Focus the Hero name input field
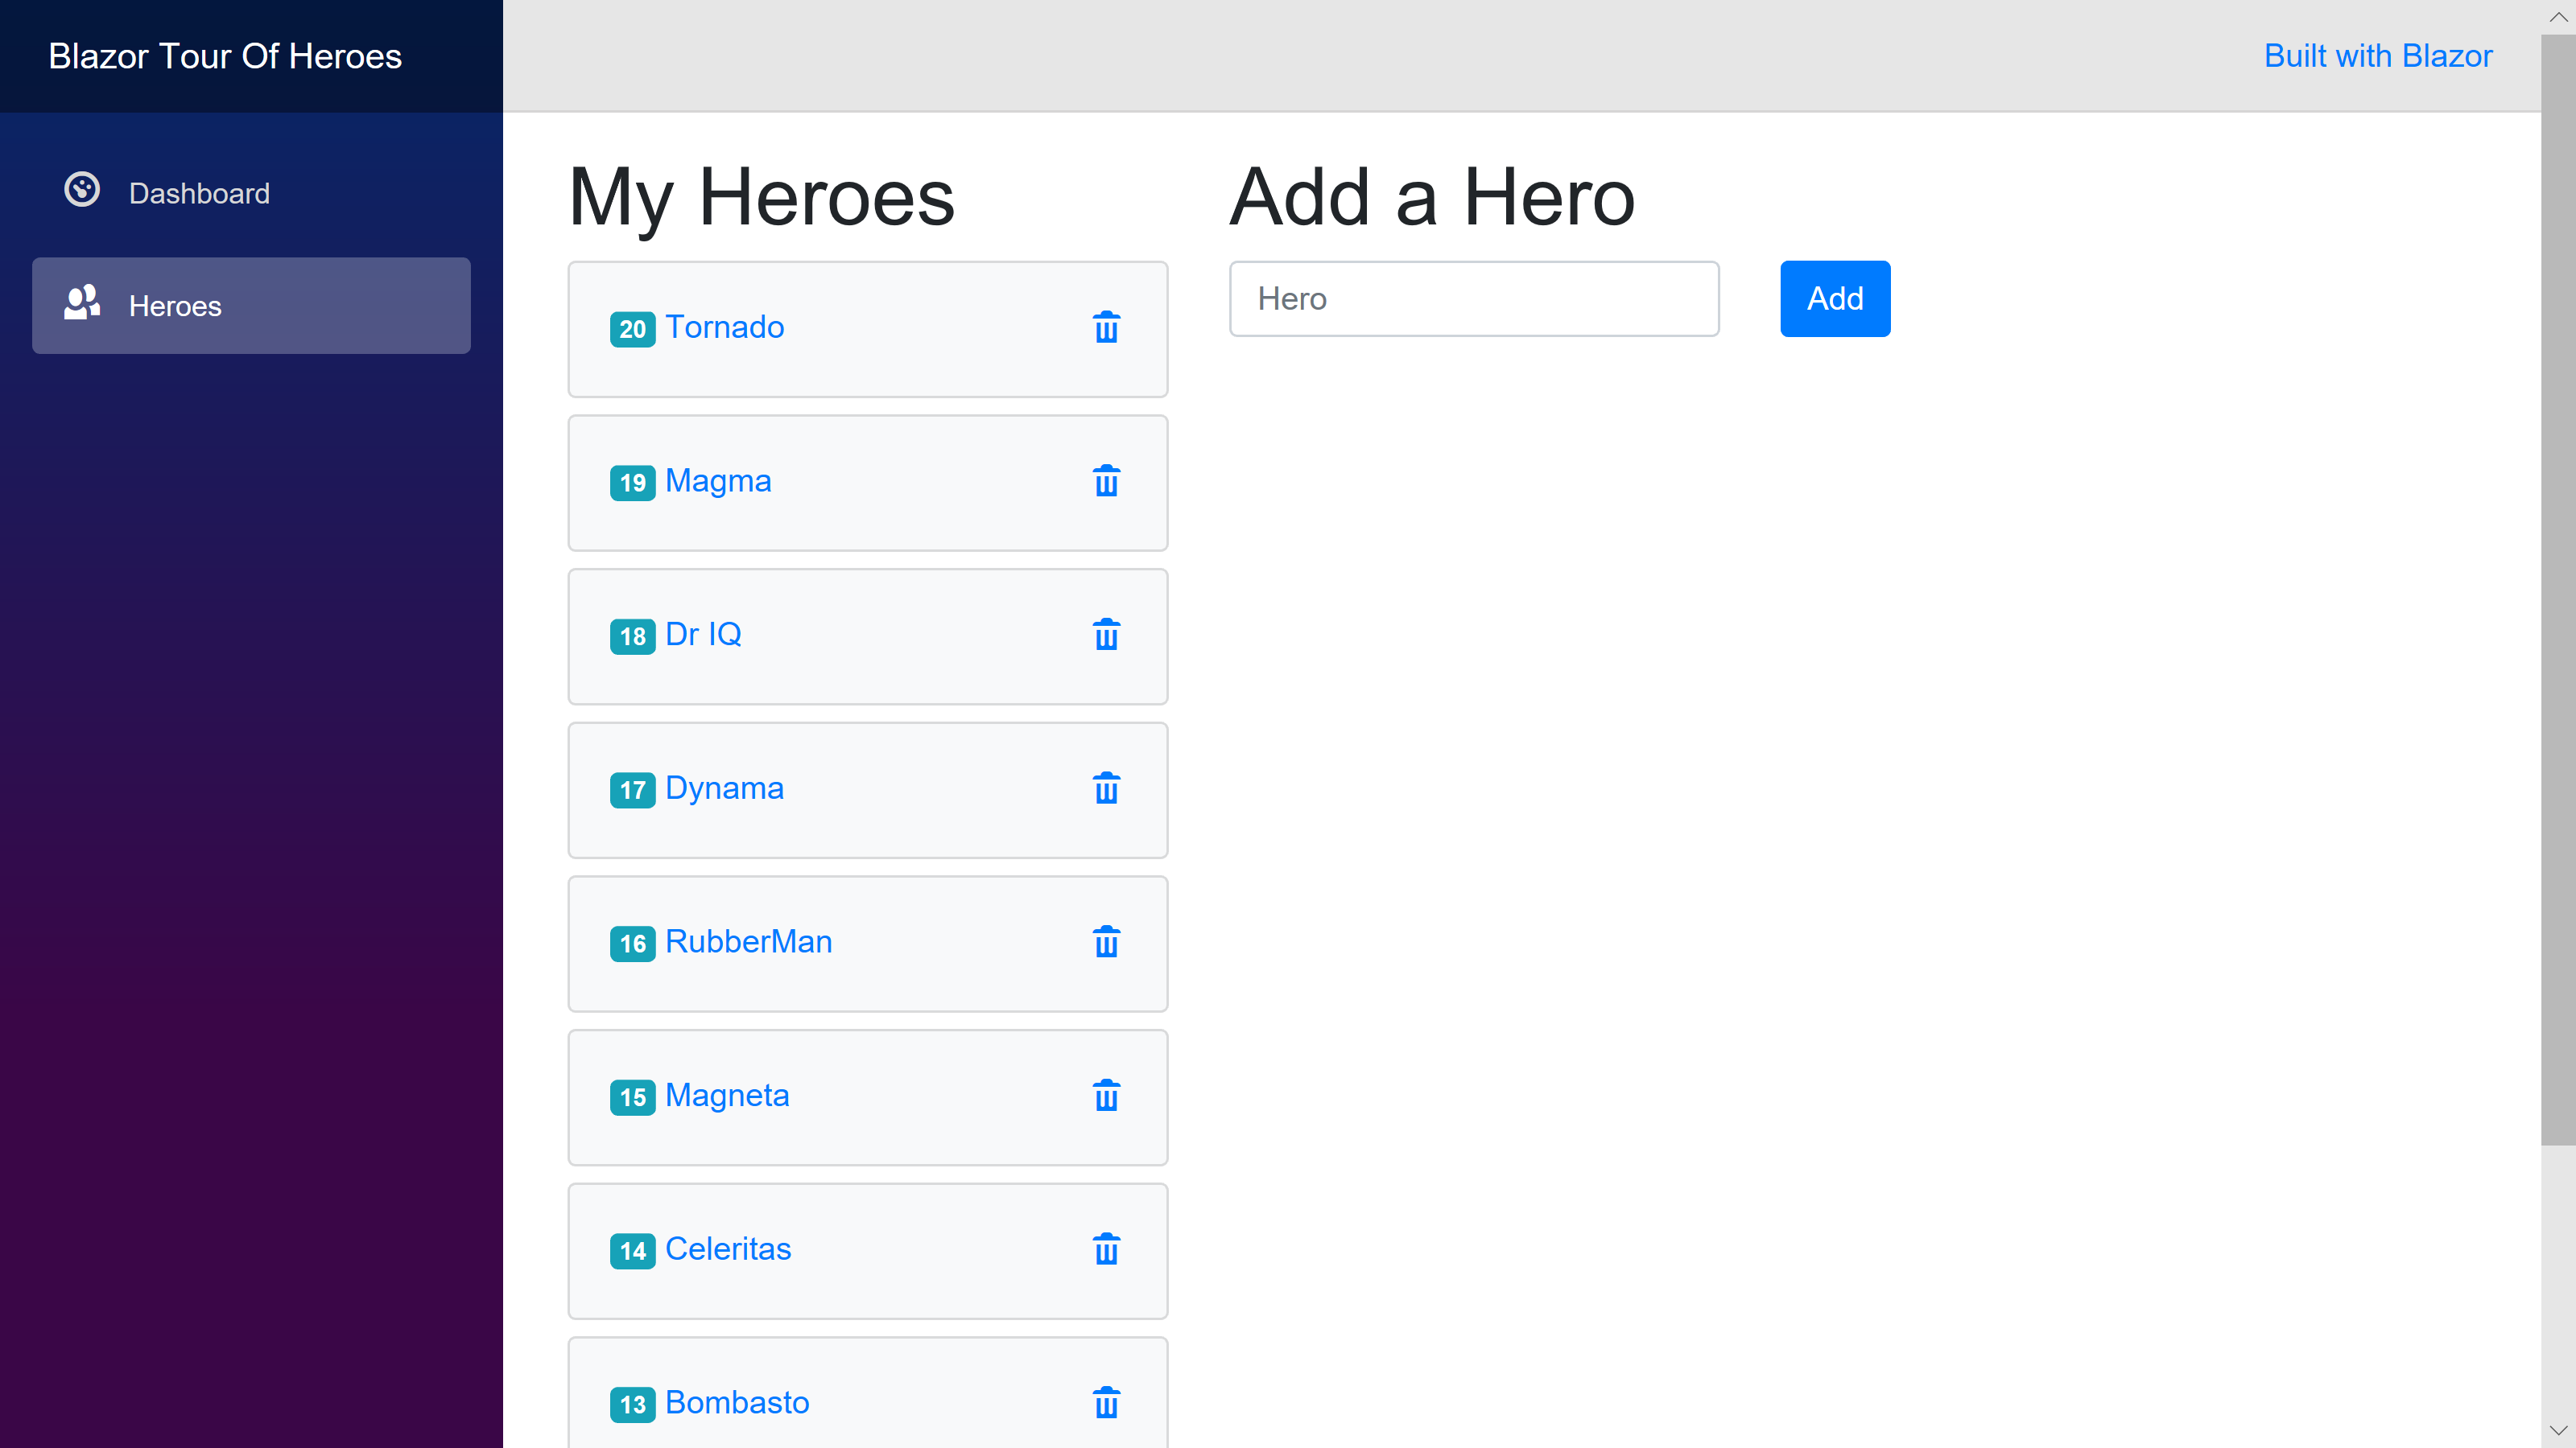This screenshot has height=1448, width=2576. click(1474, 298)
